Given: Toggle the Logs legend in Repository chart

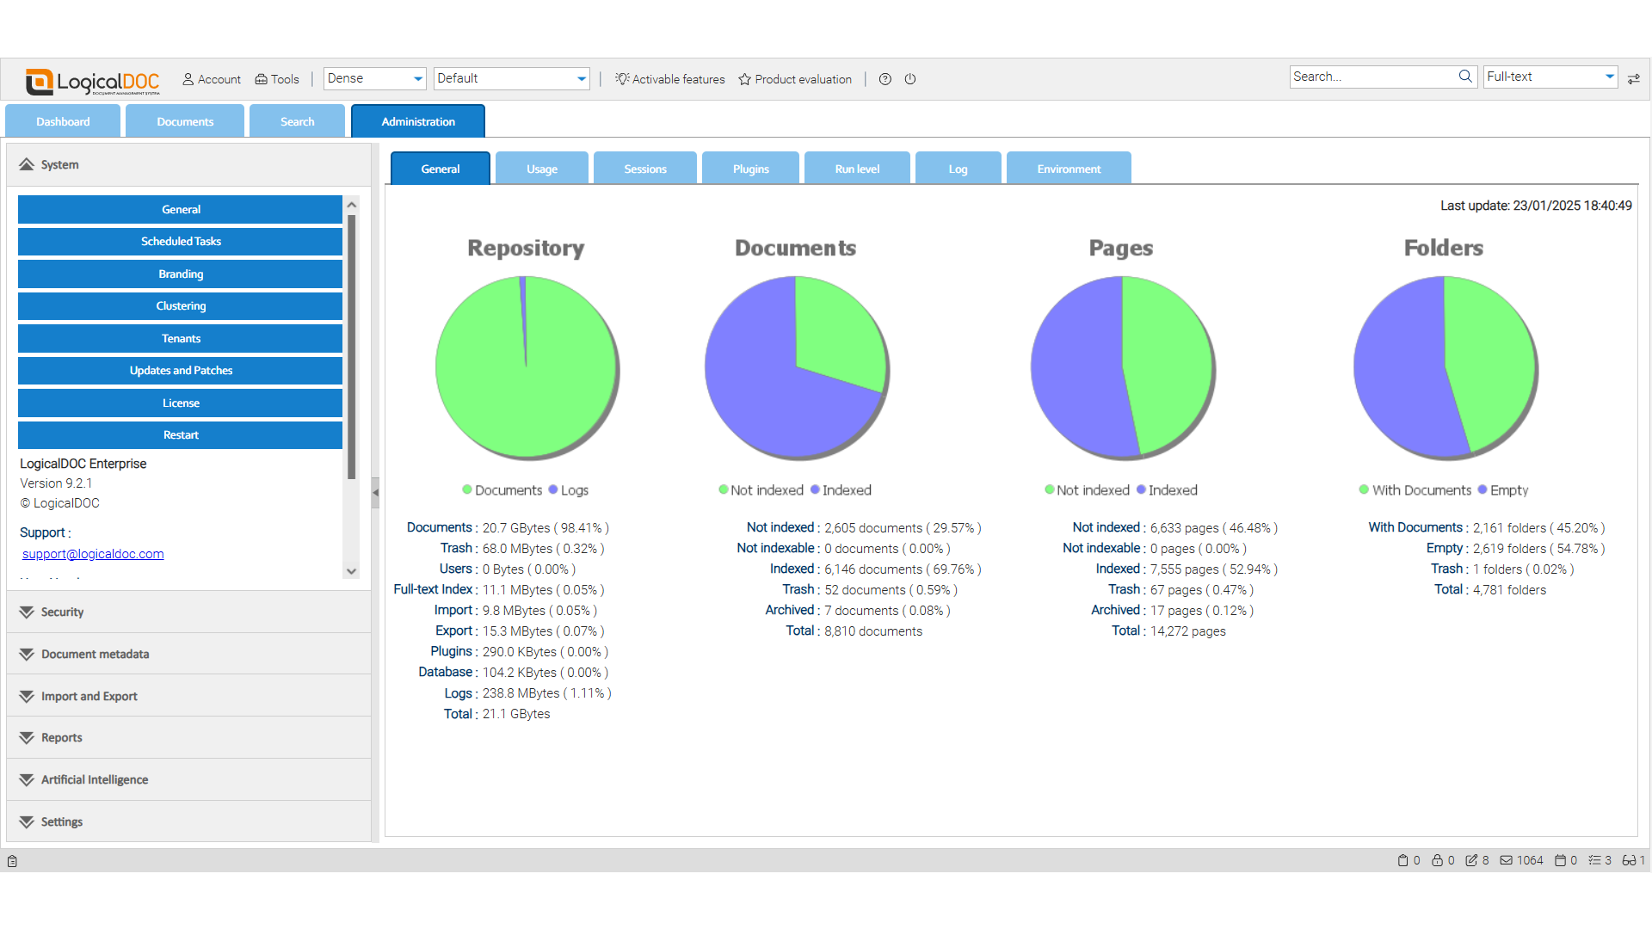Looking at the screenshot, I should coord(568,490).
